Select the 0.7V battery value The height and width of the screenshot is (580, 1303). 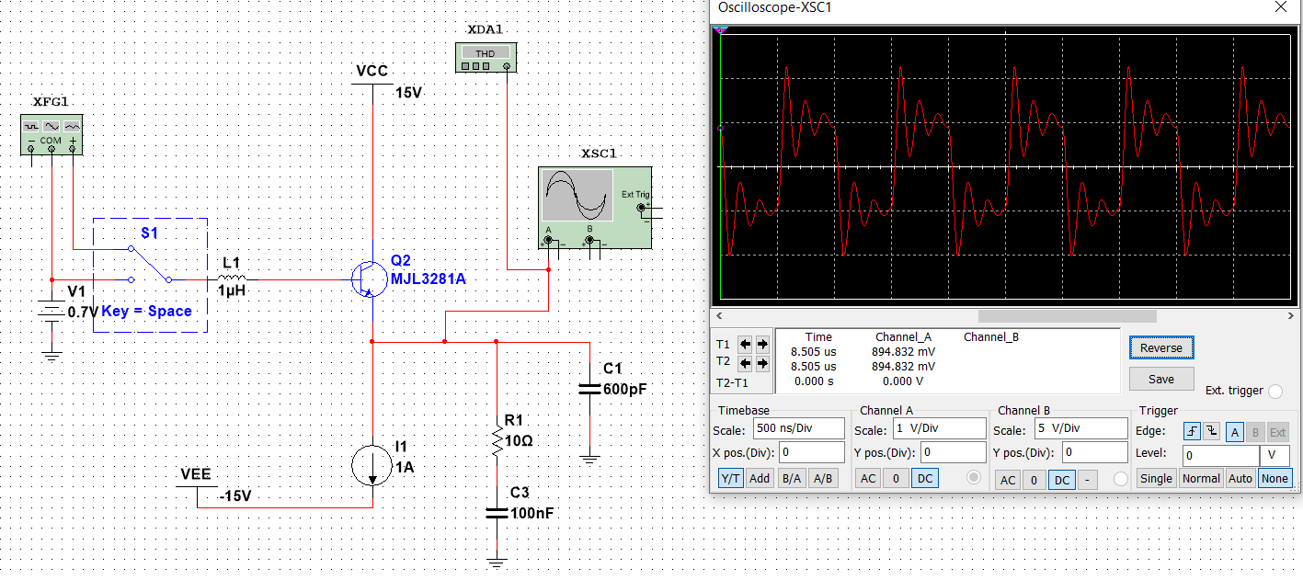coord(83,313)
